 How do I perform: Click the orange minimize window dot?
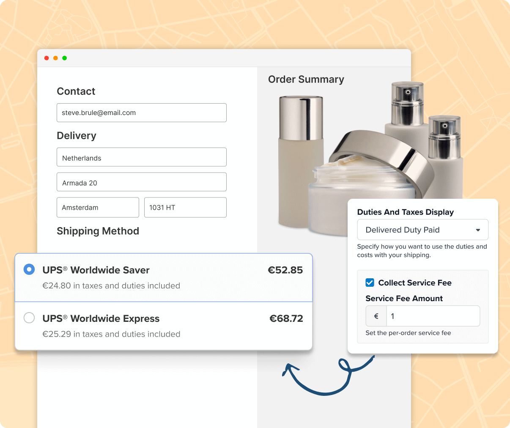(55, 58)
